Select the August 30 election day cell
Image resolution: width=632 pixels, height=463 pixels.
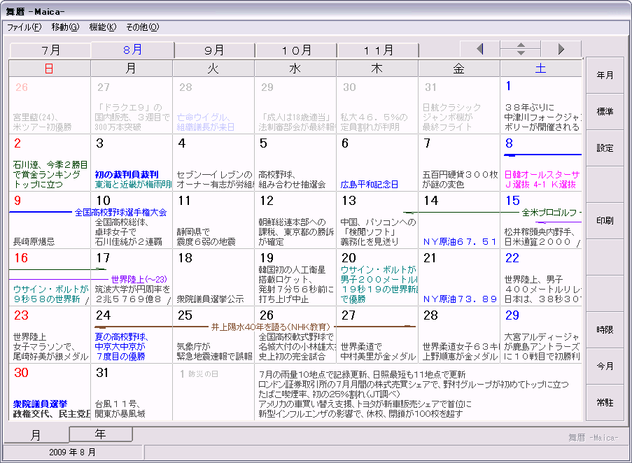pos(50,392)
